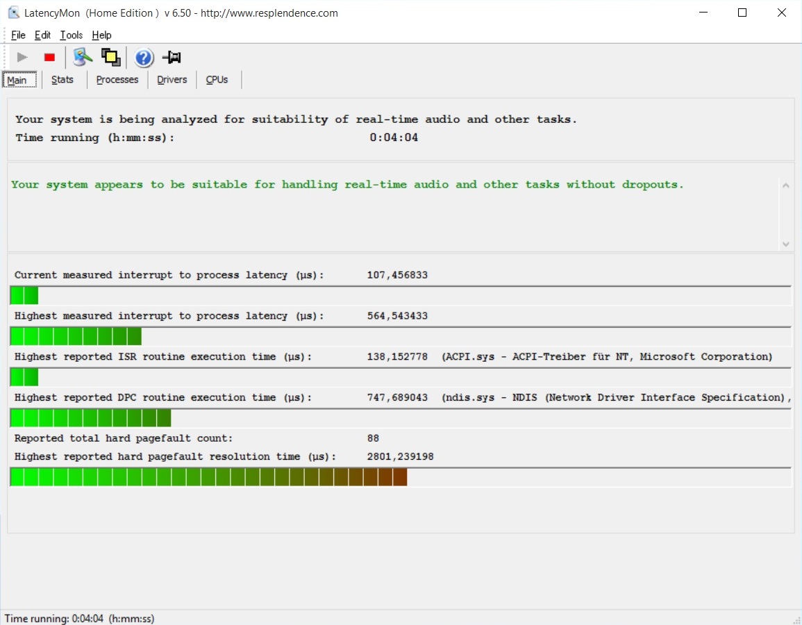Open the blue question mark help icon

[x=144, y=58]
